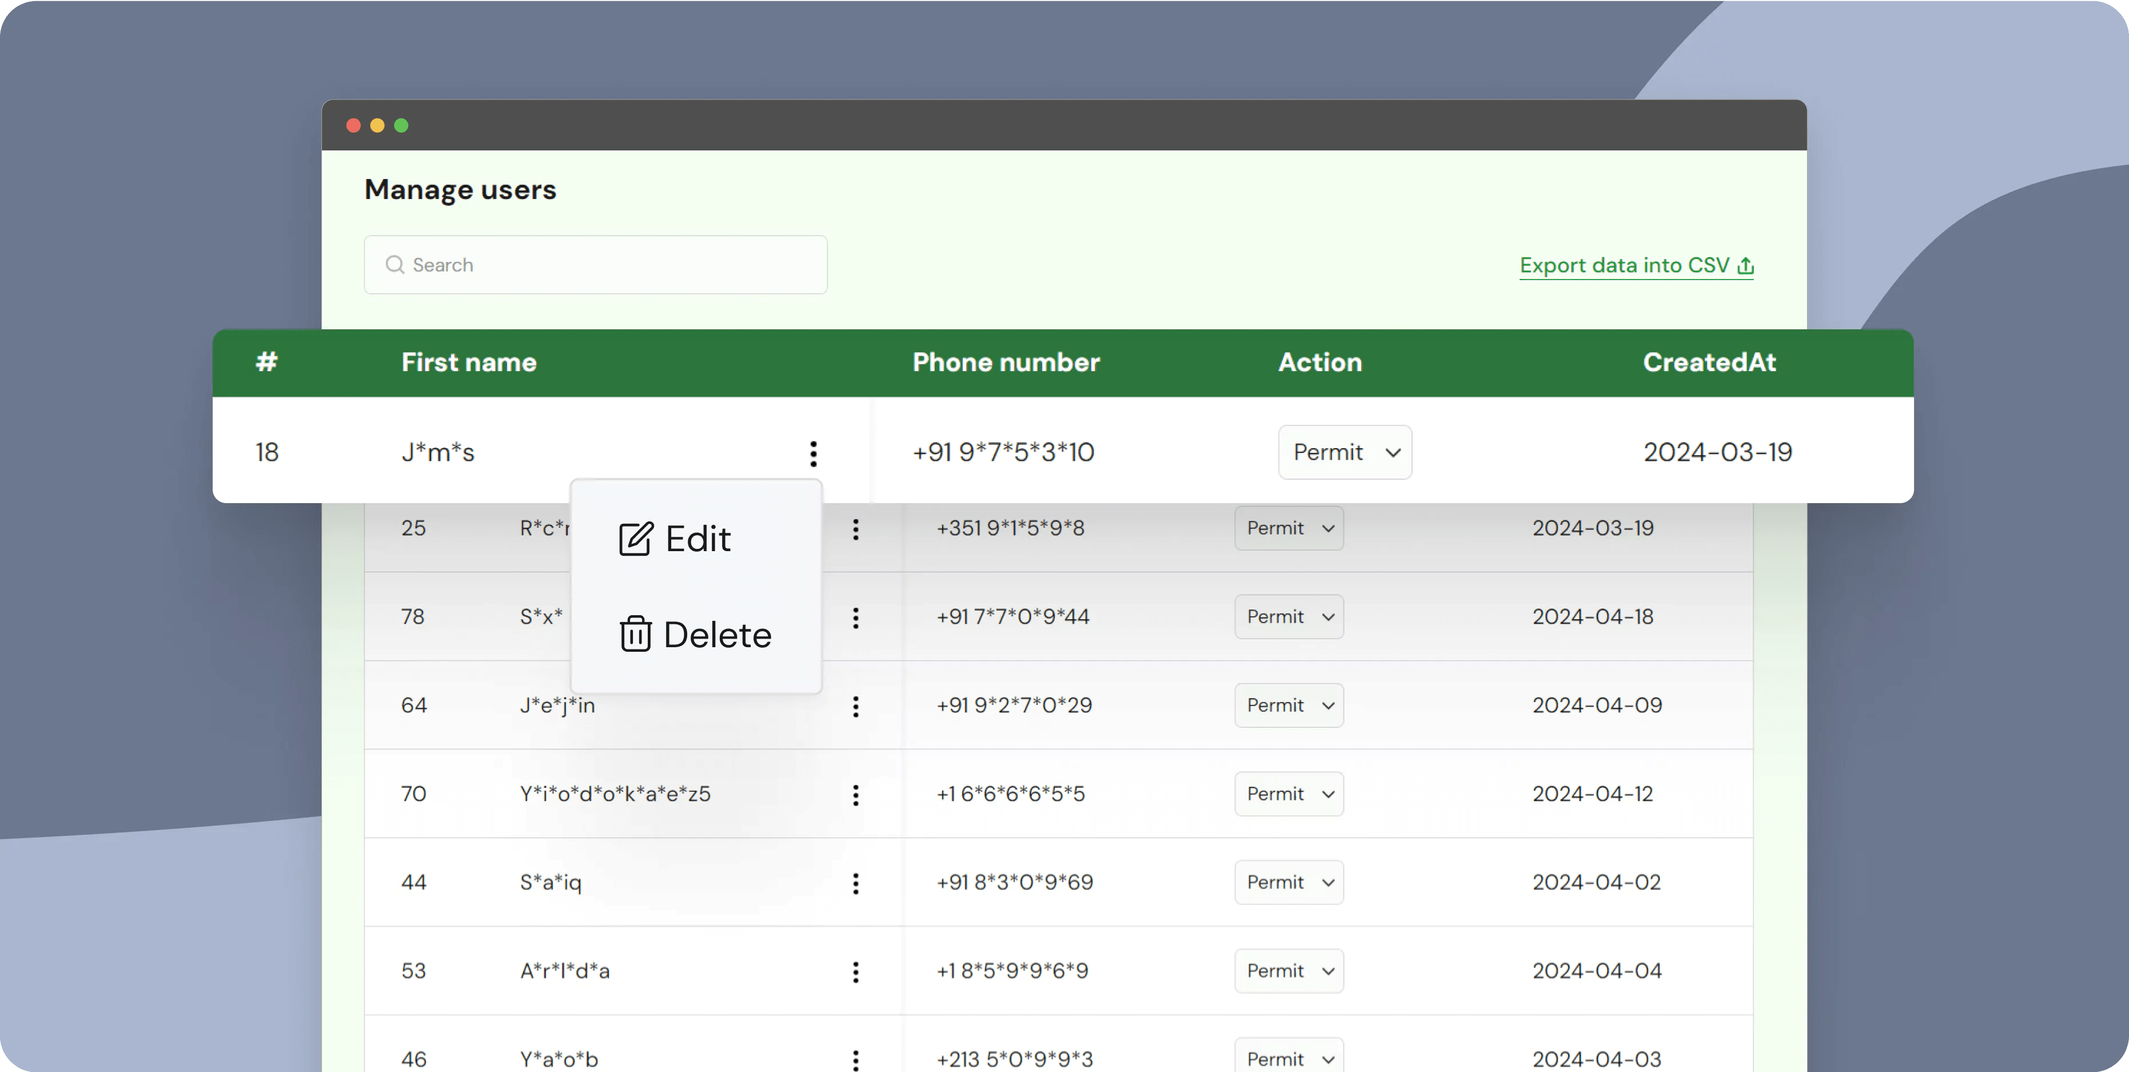2129x1072 pixels.
Task: Choose Edit from the context menu
Action: click(675, 539)
